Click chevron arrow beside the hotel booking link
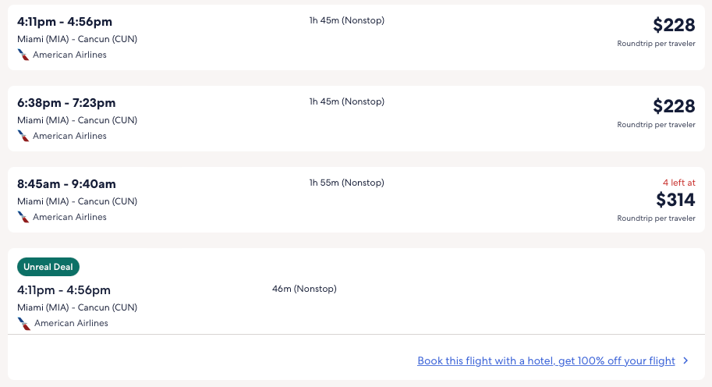Viewport: 712px width, 387px height. [x=685, y=360]
